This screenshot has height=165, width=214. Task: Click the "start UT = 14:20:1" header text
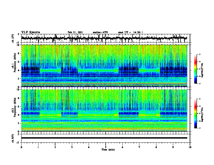point(131,32)
